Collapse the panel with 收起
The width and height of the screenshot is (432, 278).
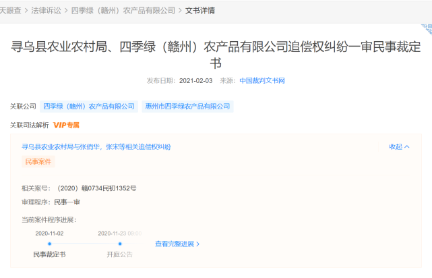399,146
